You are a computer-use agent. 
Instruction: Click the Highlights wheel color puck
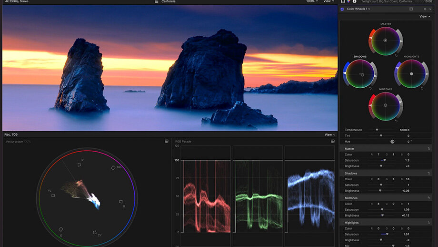[411, 74]
